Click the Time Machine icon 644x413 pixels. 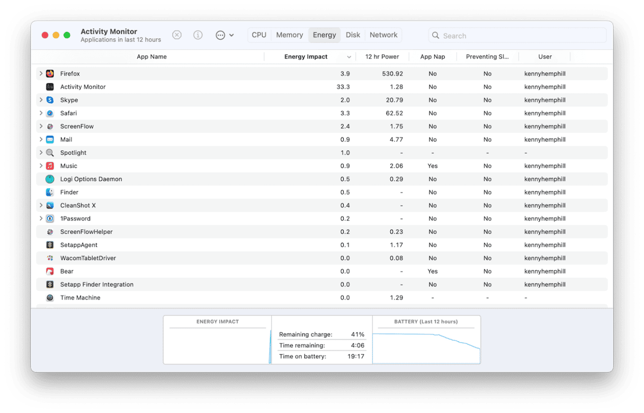coord(50,298)
